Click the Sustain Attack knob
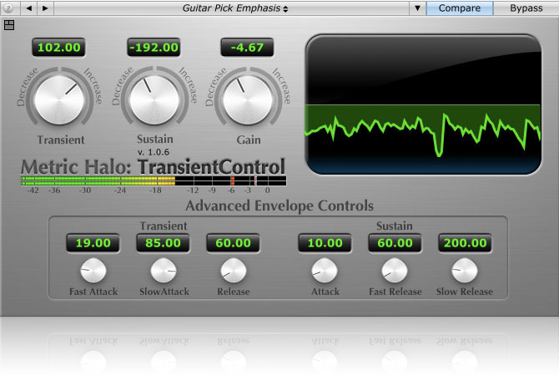The width and height of the screenshot is (559, 376). (x=325, y=270)
